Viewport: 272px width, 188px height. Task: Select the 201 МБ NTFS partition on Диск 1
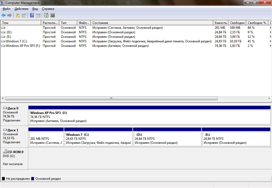tap(46, 139)
